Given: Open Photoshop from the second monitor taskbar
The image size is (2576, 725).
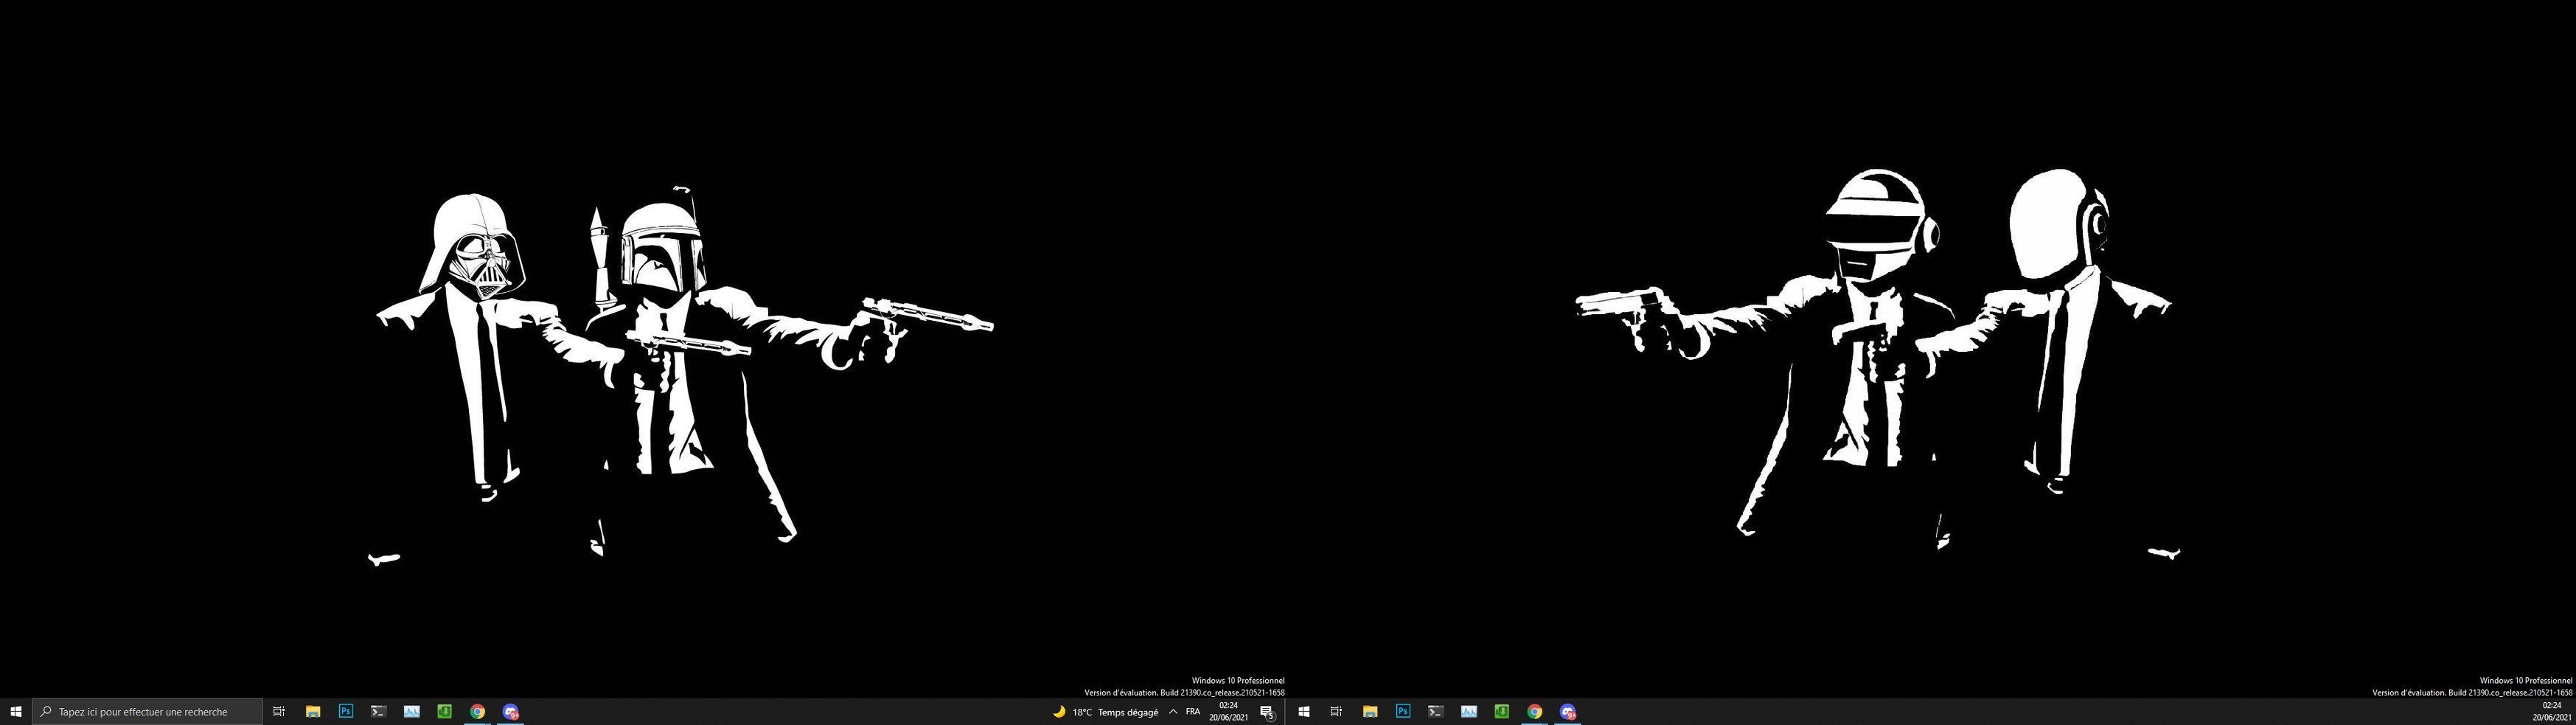Looking at the screenshot, I should coord(1402,712).
